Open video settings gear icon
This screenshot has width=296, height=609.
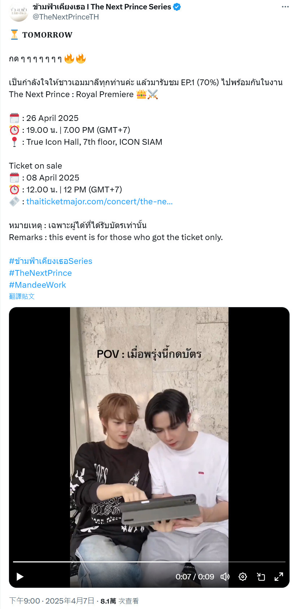[243, 577]
